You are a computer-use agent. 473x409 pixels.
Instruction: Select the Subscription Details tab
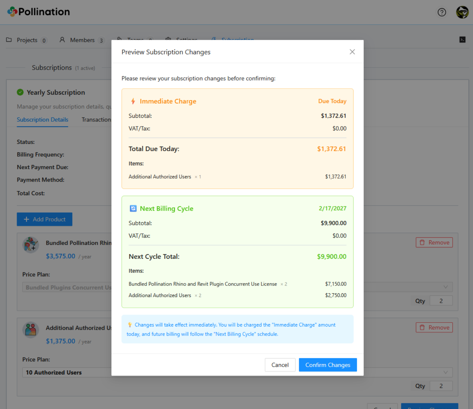[42, 120]
